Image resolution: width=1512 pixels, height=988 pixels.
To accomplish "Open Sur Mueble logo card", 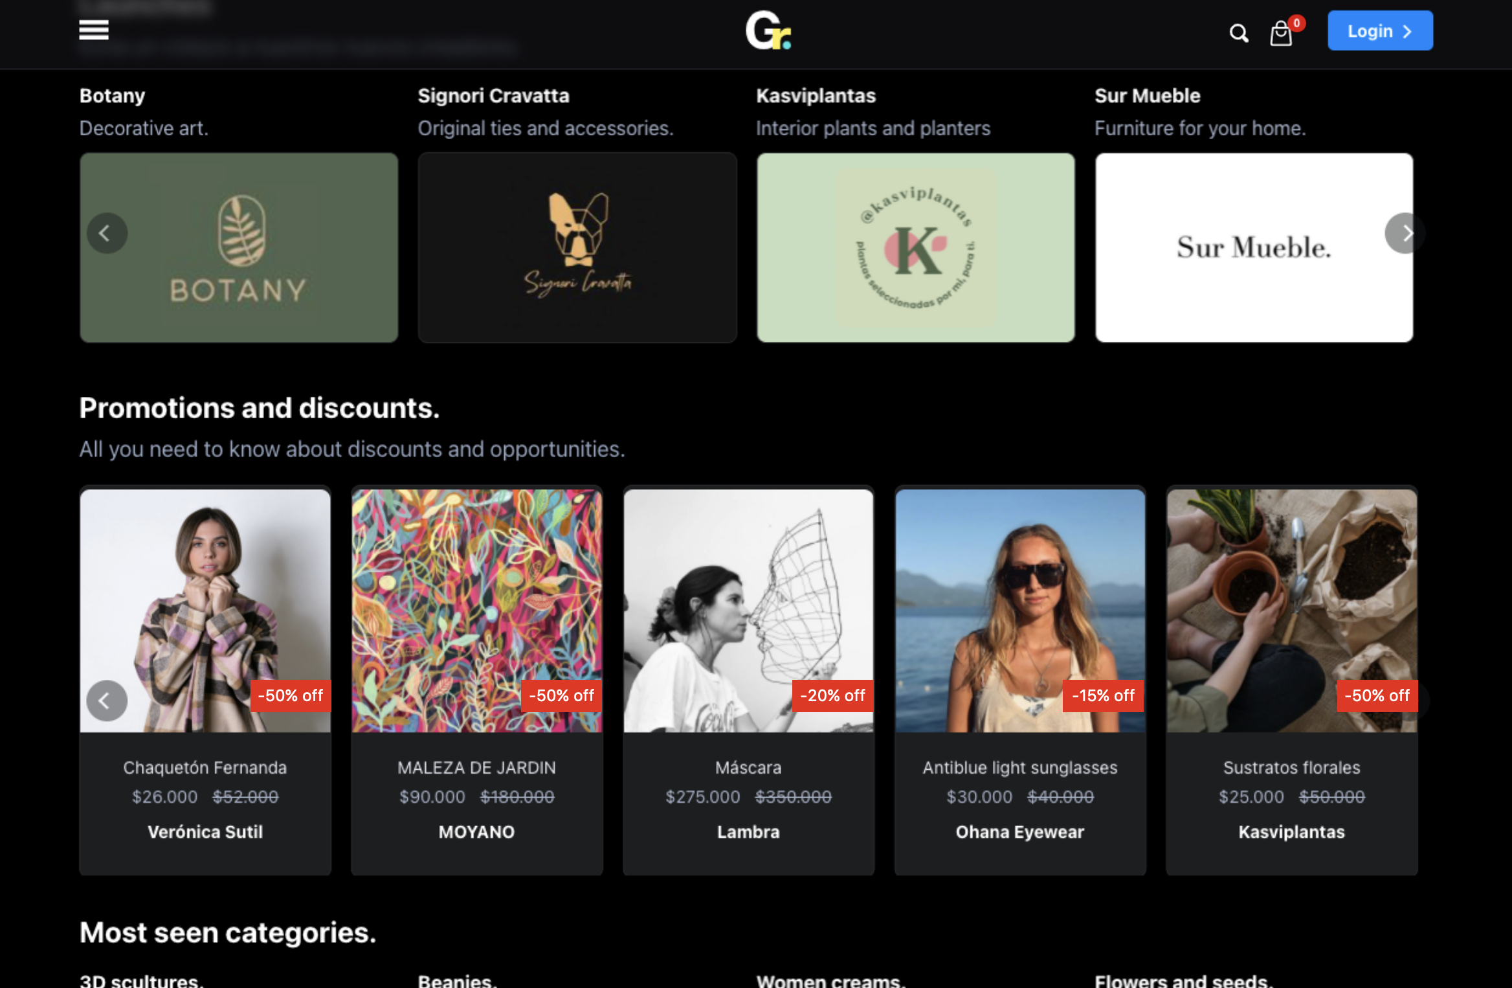I will [1254, 247].
